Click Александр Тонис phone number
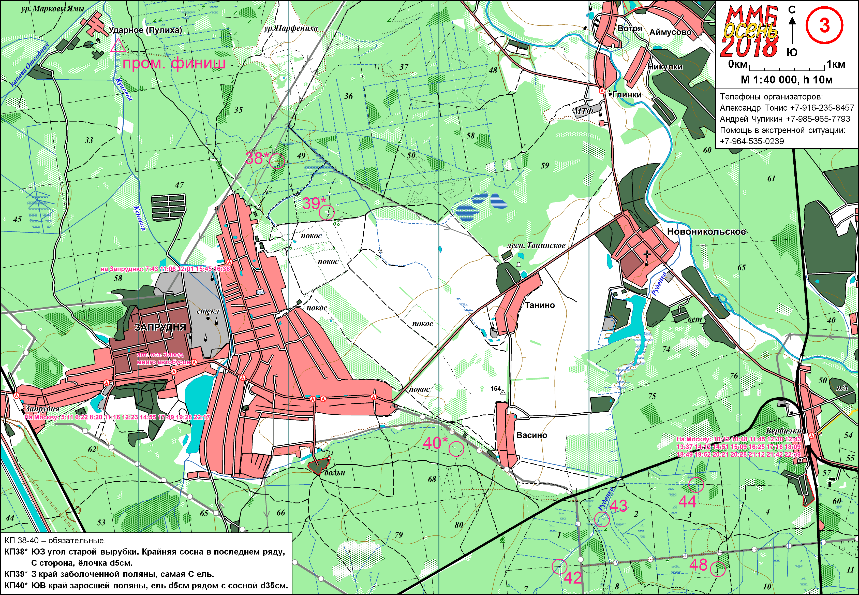Screen dimensions: 859x595 pyautogui.click(x=822, y=108)
